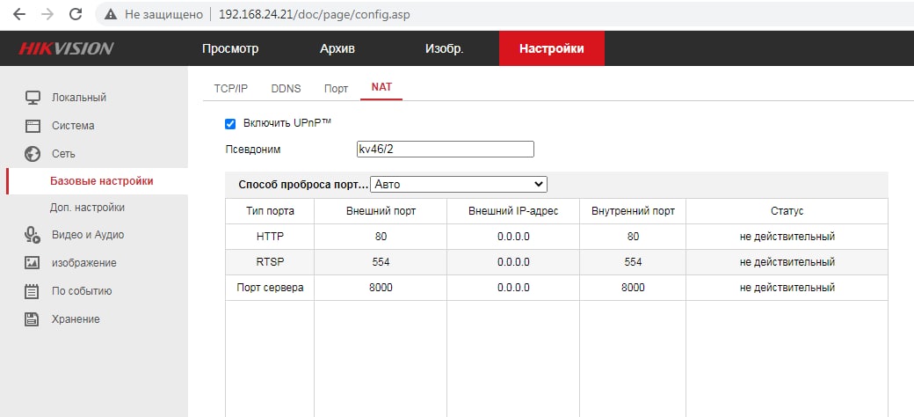Click the Статус column header

click(787, 211)
